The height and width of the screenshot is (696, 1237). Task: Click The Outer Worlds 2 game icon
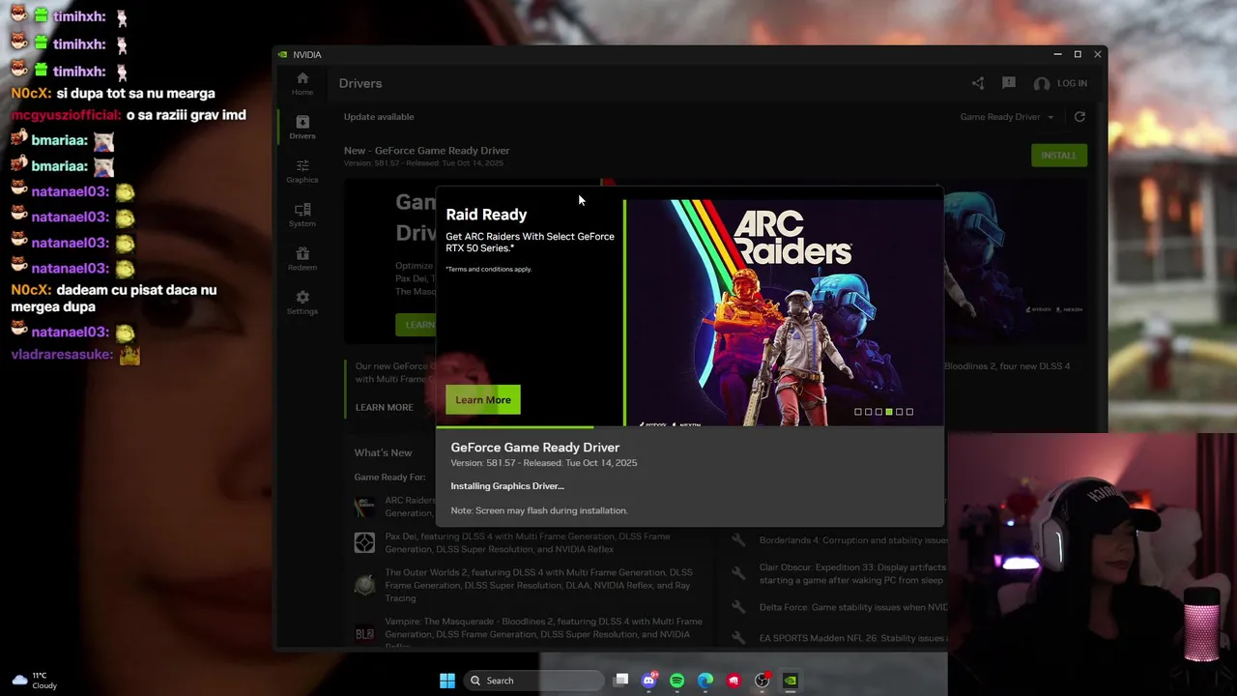click(364, 585)
